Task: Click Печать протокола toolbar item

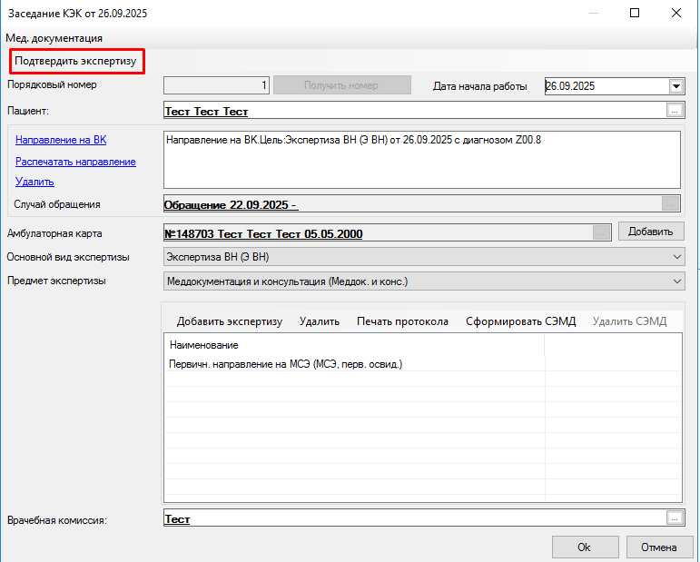Action: (402, 321)
